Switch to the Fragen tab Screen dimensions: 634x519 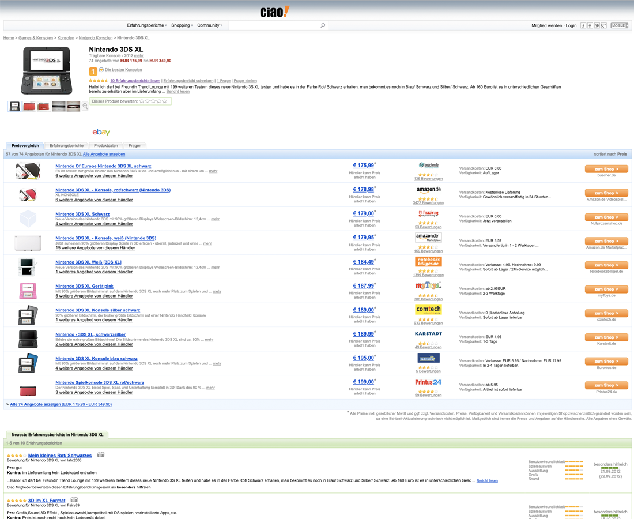(x=135, y=146)
